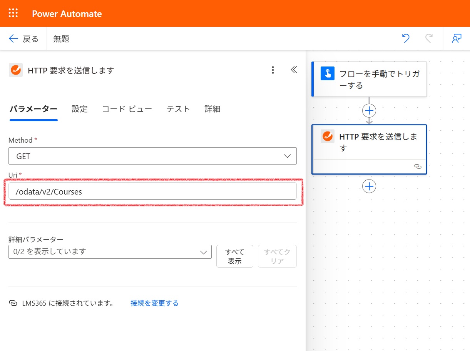Open the app launcher waffle icon
Screen dimensions: 470x351
click(13, 13)
